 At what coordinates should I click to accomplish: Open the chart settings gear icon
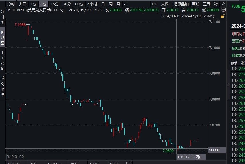tap(216, 4)
